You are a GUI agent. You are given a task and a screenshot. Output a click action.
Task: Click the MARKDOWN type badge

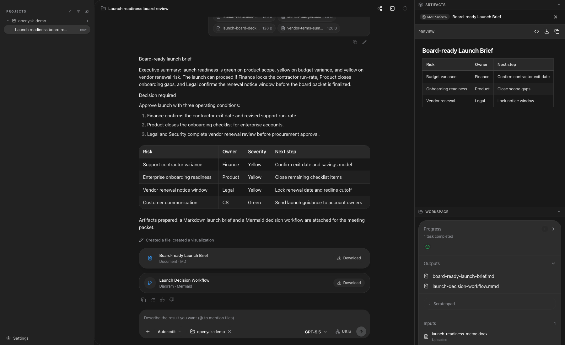pos(435,17)
